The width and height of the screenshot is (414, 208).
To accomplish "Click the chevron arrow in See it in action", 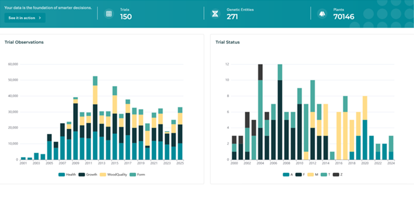I will pyautogui.click(x=40, y=18).
